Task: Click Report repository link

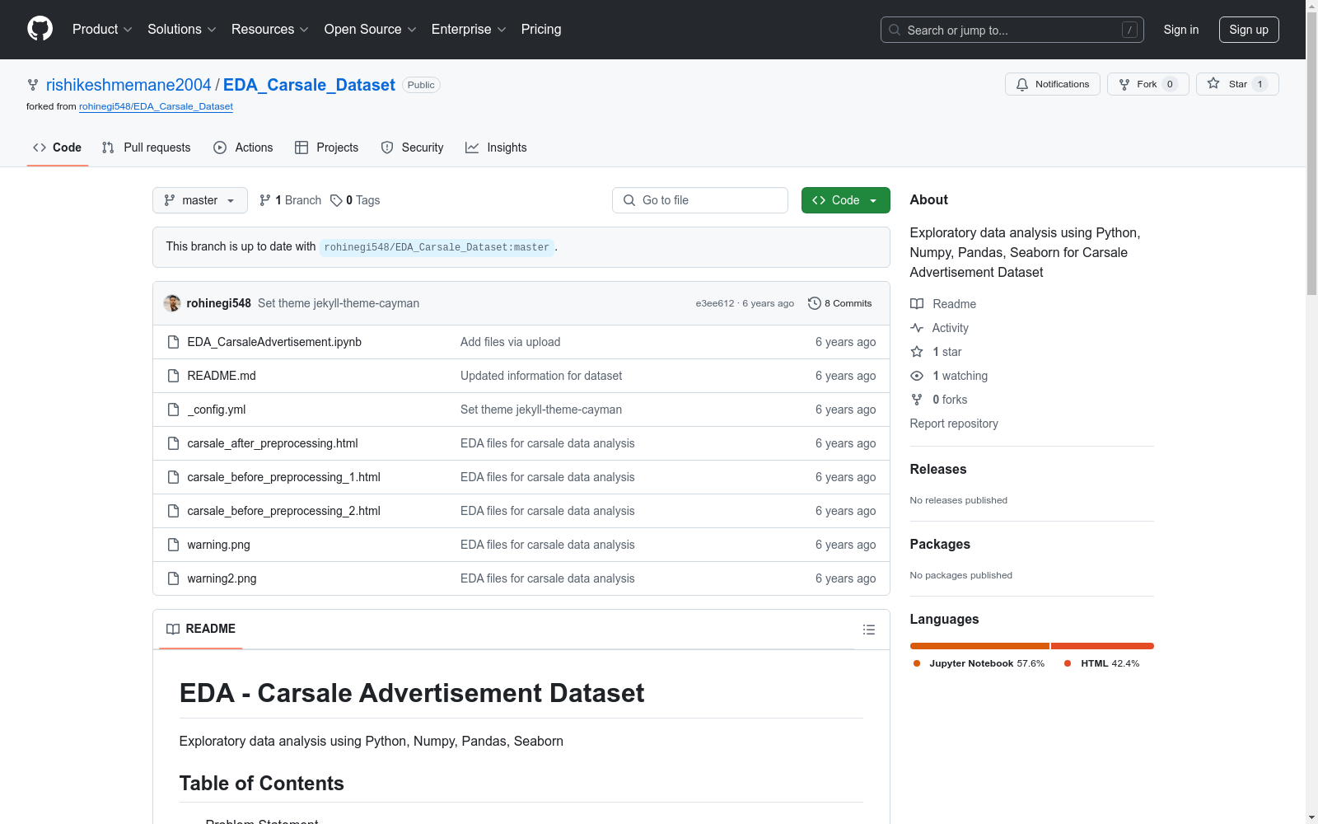Action: tap(954, 424)
